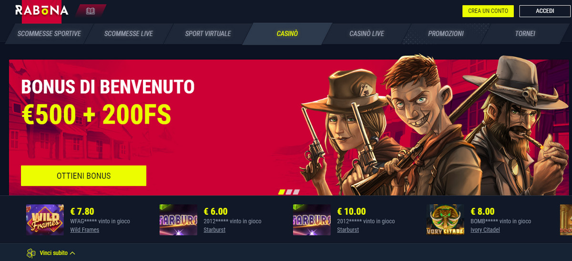This screenshot has width=572, height=261.
Task: Click the Ottieni Bonus button
Action: [x=83, y=176]
